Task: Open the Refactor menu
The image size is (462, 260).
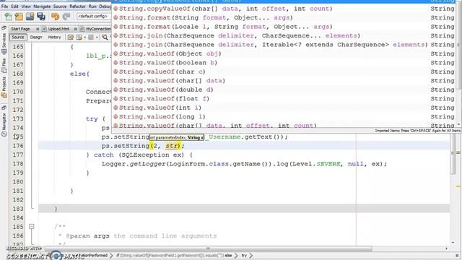Action: [x=77, y=6]
